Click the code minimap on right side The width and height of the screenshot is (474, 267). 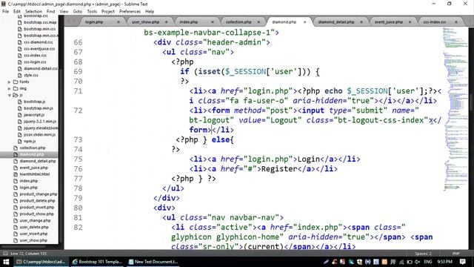click(x=455, y=109)
